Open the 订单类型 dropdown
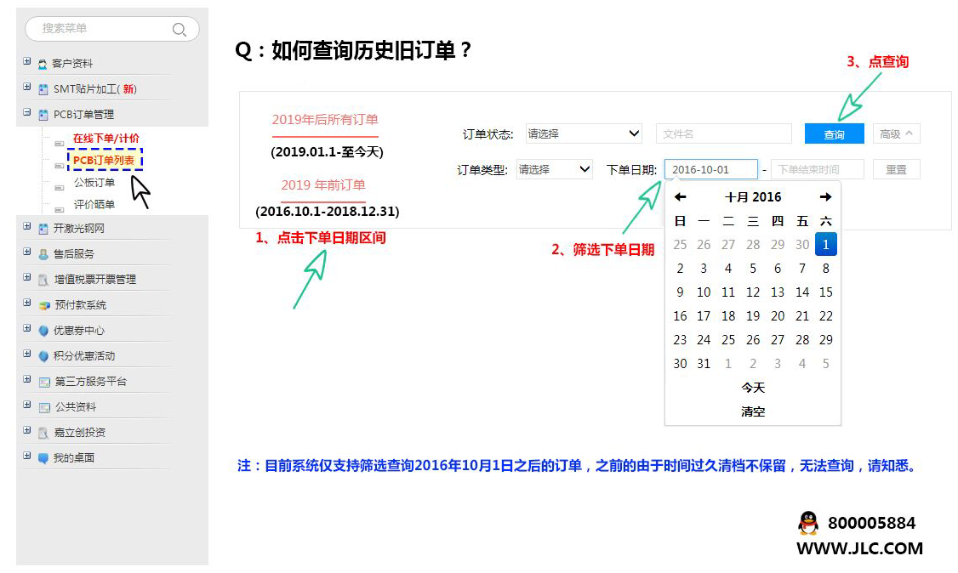Viewport: 958px width, 573px height. click(555, 169)
